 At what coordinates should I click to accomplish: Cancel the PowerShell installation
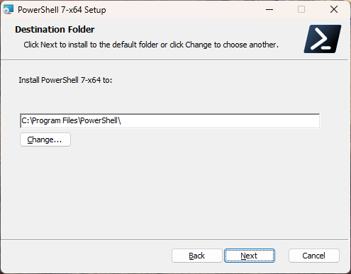[x=314, y=256]
